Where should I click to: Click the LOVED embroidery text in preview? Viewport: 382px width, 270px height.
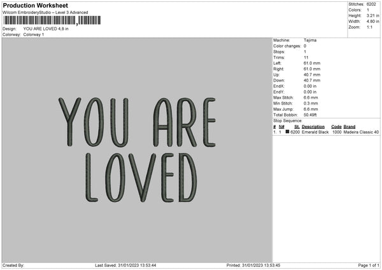(141, 178)
